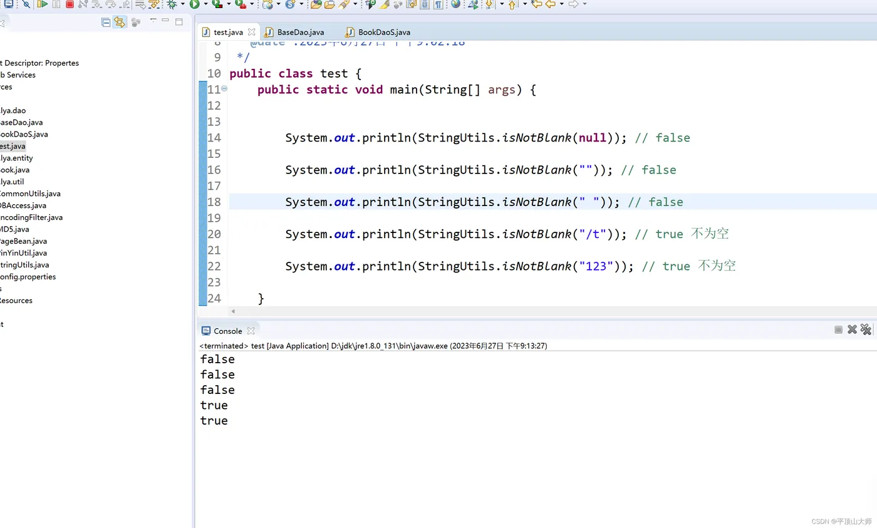Open the Run icon dropdown arrow

pos(206,4)
